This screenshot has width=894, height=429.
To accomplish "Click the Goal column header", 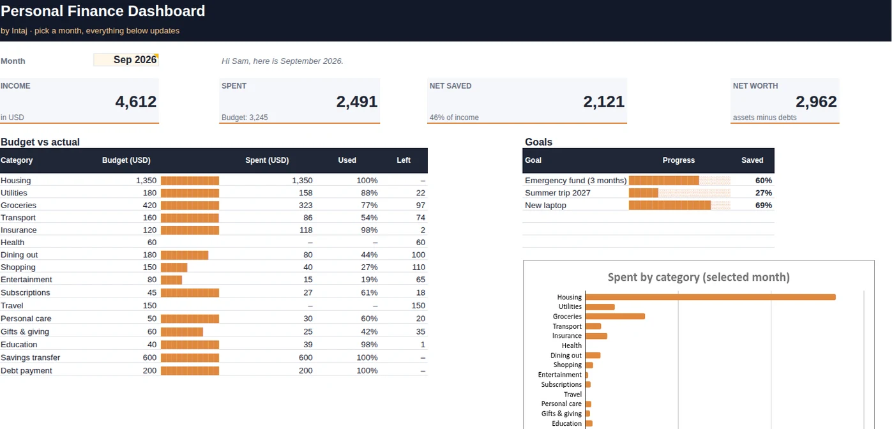I will point(533,160).
